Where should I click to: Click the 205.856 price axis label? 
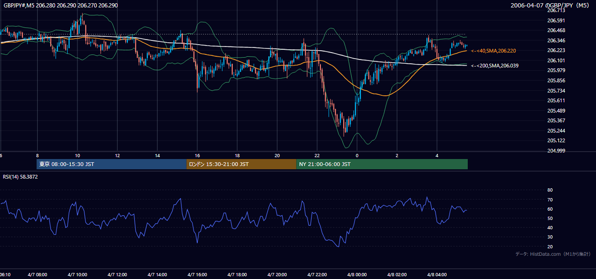[556, 80]
